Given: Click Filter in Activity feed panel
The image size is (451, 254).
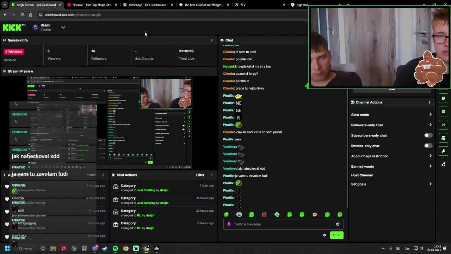Looking at the screenshot, I should tap(91, 175).
